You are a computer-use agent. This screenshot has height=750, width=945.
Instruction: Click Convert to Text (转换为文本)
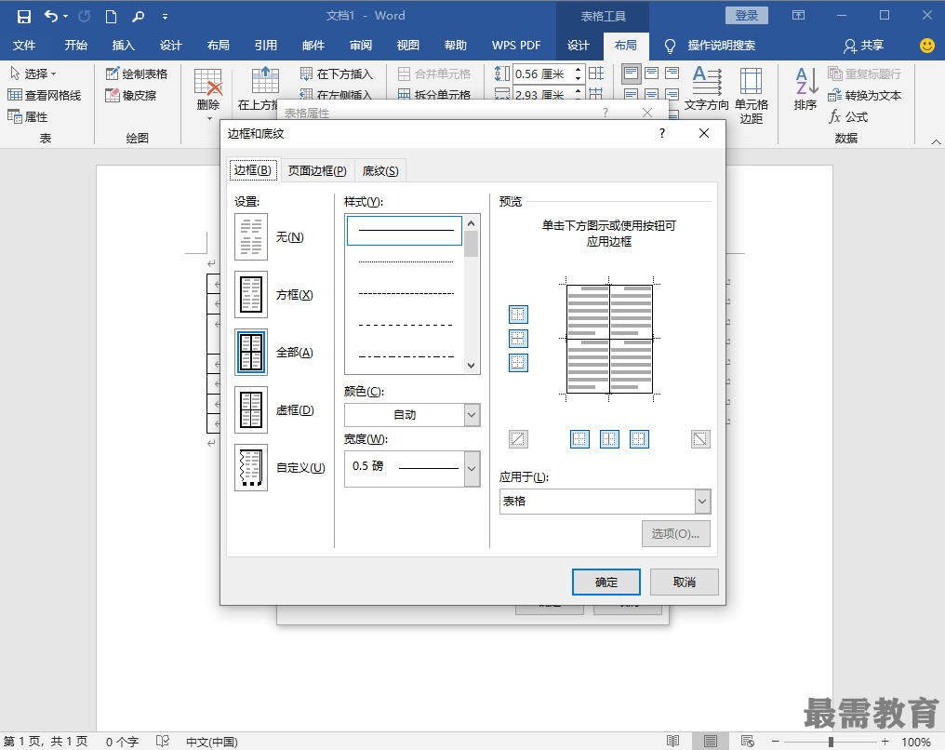[865, 95]
